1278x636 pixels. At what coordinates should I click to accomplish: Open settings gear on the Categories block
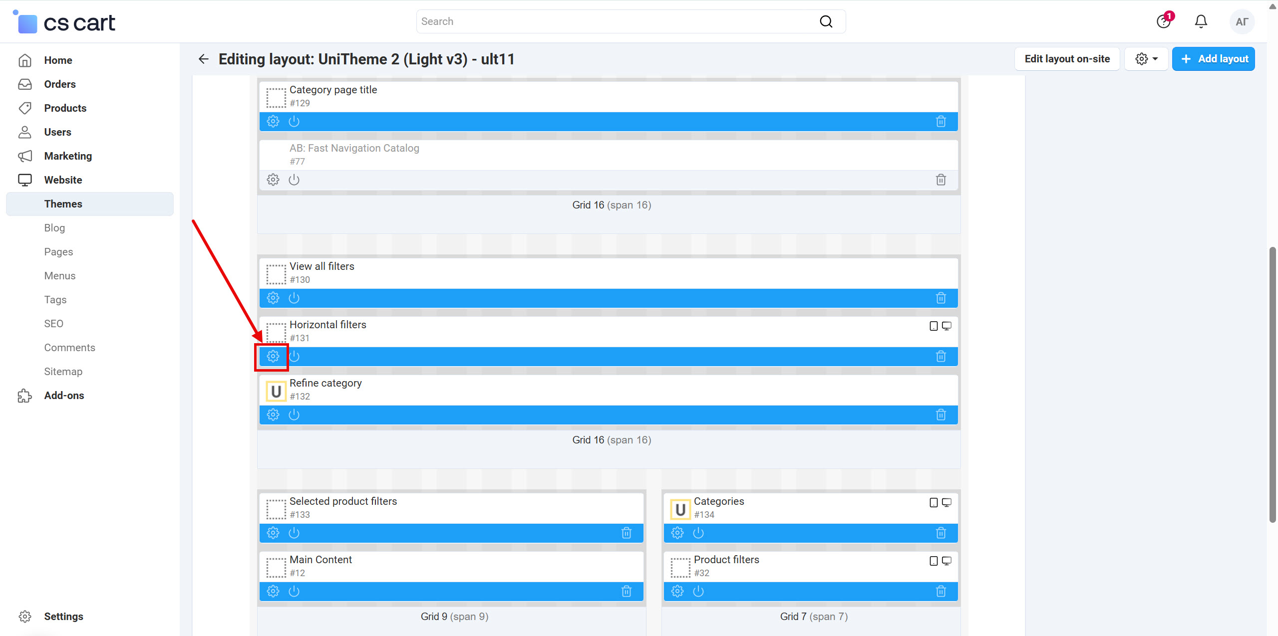click(x=677, y=532)
